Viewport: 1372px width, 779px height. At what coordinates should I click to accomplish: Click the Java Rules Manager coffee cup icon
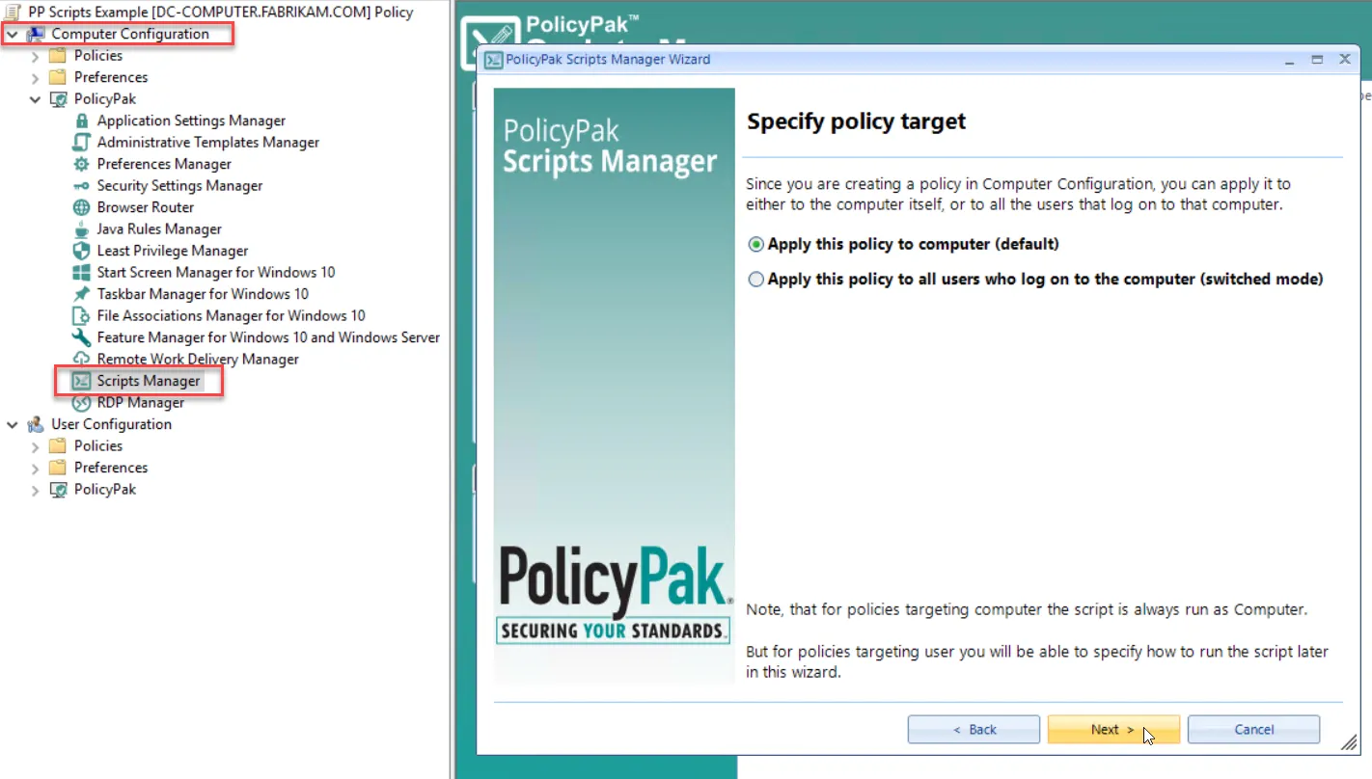81,228
